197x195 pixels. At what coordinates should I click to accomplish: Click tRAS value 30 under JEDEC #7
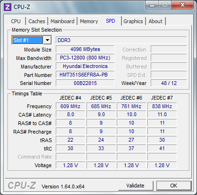[x=162, y=140]
